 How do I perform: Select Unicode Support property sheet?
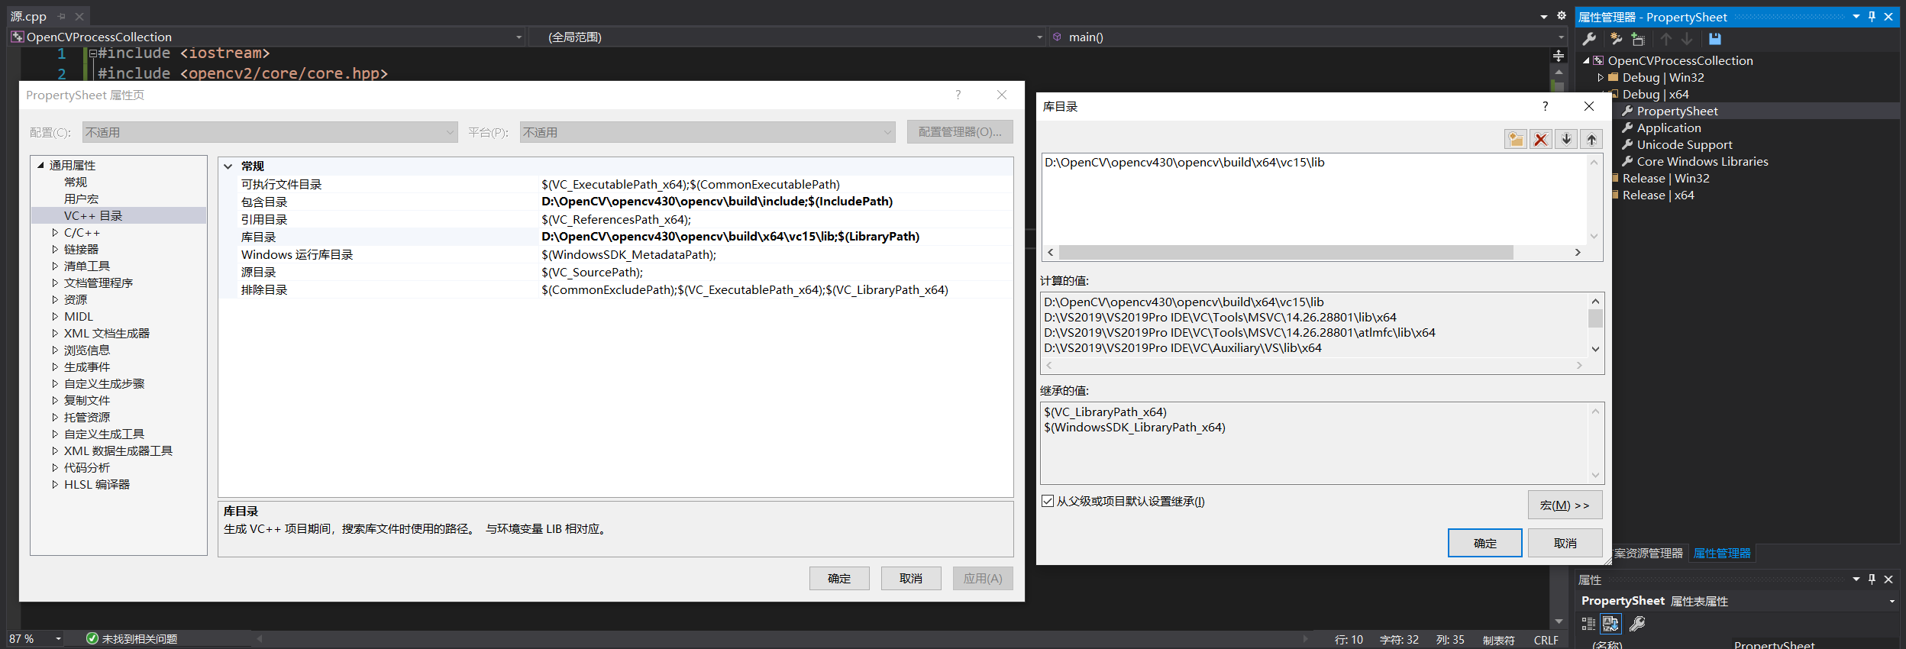coord(1685,144)
